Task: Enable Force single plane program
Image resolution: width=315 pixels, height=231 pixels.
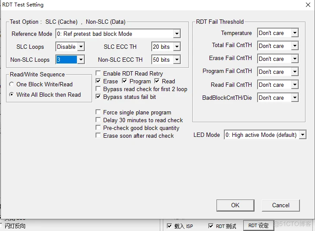Action: coord(98,112)
